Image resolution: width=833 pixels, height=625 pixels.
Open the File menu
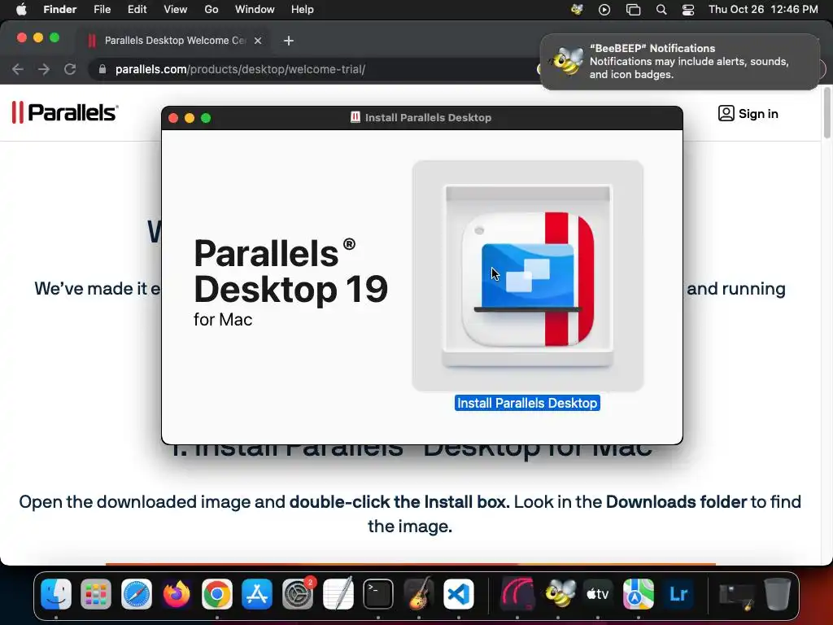102,10
